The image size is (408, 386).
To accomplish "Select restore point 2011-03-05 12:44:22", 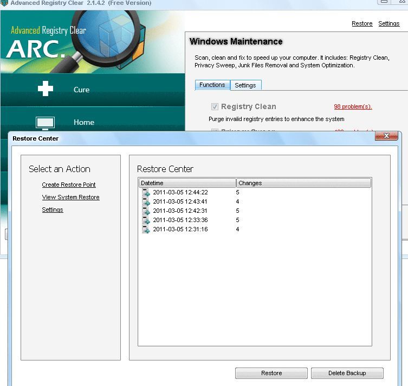I will pos(180,192).
